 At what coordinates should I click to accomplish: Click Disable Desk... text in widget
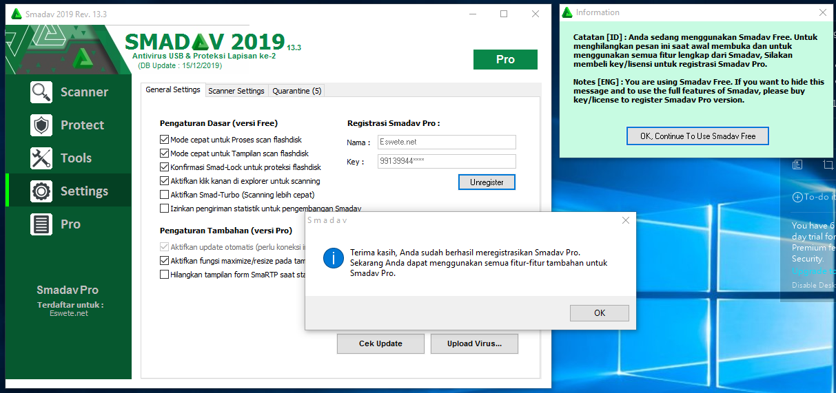click(x=813, y=285)
